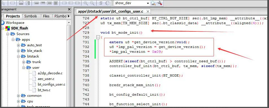Viewport: 269px width, 108px height.
Task: Select the Sources folder label
Action: point(23,34)
